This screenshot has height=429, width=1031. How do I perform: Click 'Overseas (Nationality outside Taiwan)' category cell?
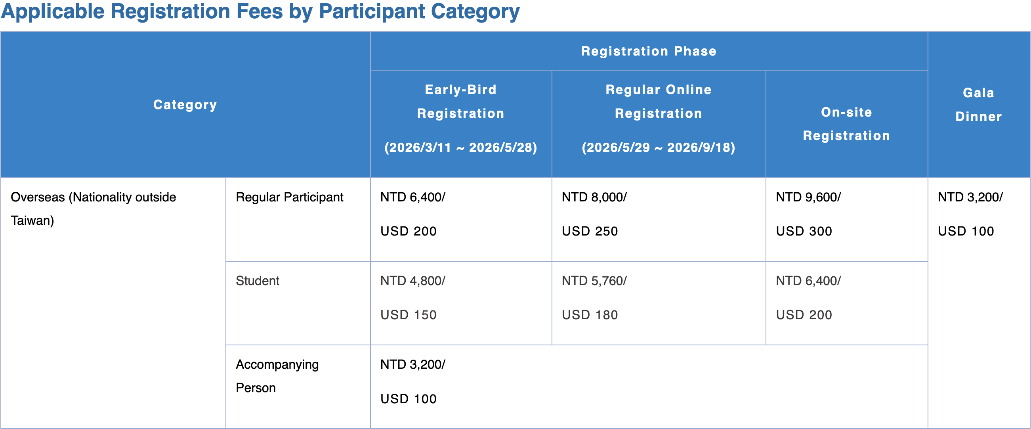[x=93, y=209]
